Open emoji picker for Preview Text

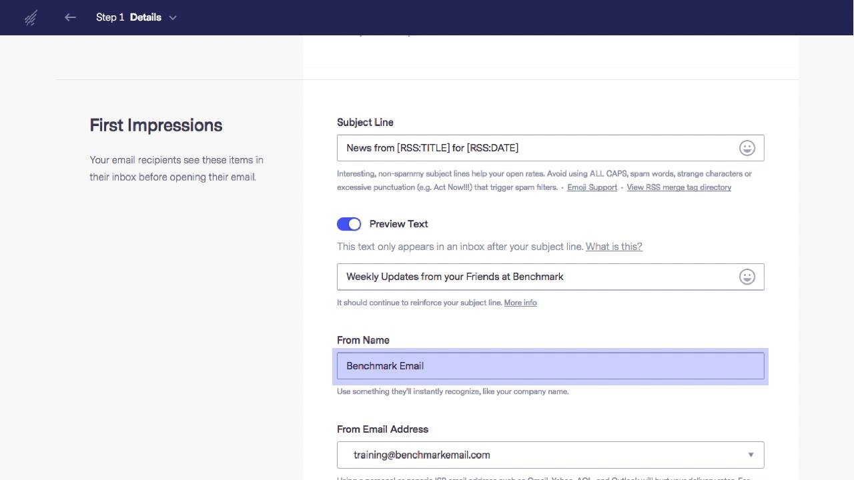pyautogui.click(x=747, y=277)
